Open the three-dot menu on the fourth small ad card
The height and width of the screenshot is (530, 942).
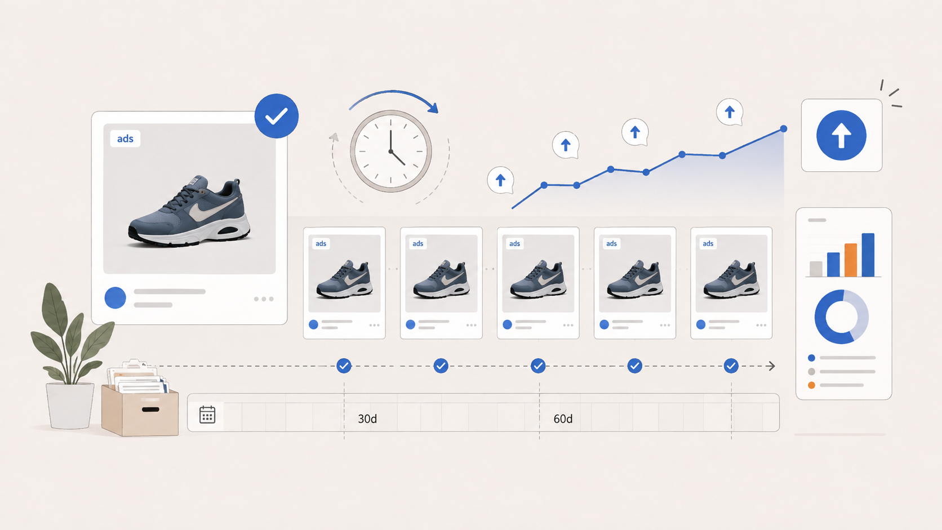point(665,325)
